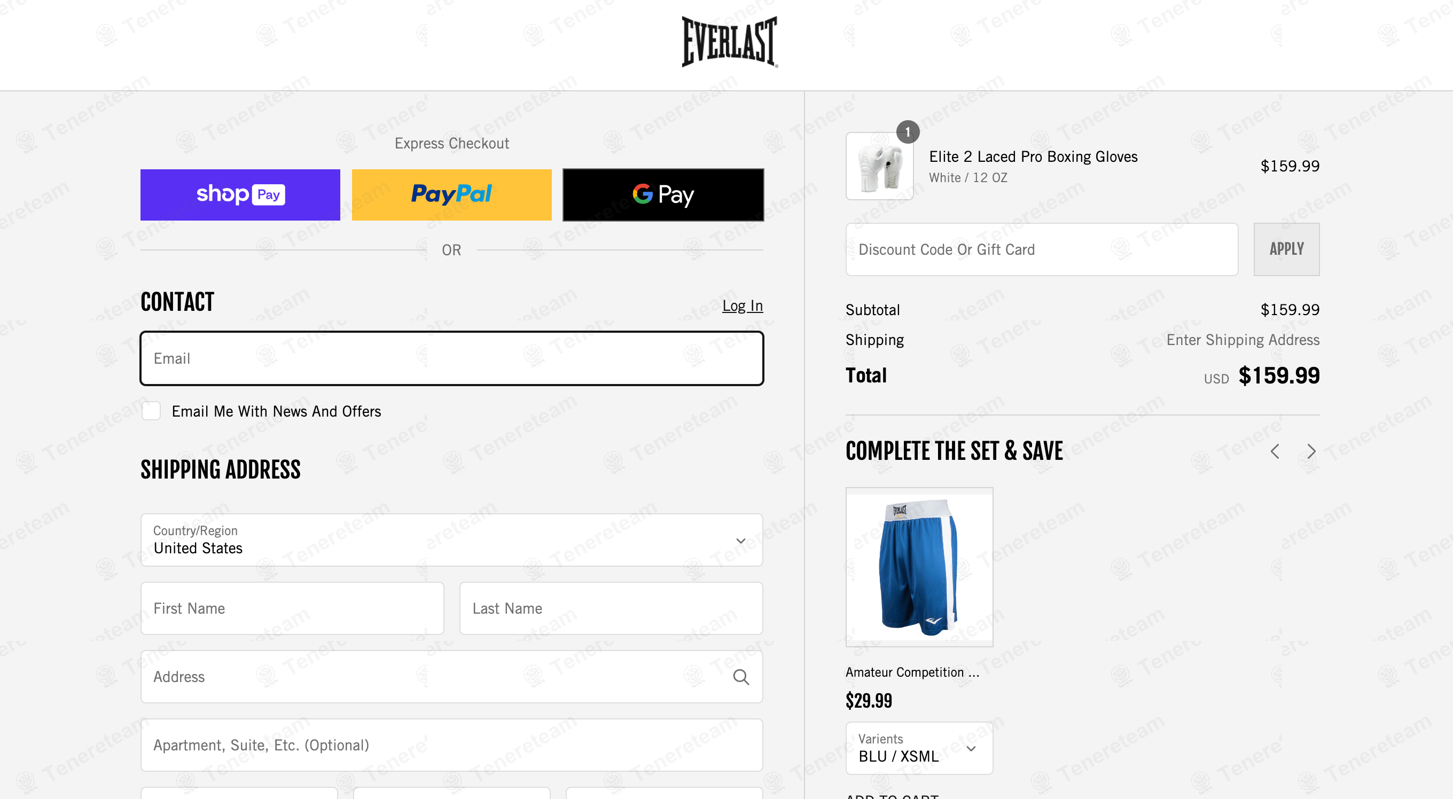
Task: Pay with Shop Pay express button
Action: [240, 194]
